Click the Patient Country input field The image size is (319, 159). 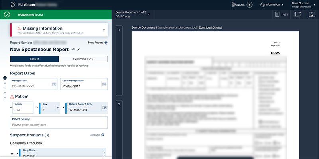(x=59, y=124)
